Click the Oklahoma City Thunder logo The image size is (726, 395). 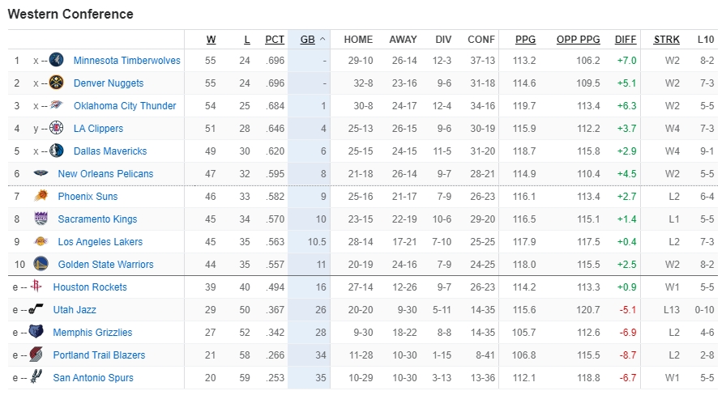57,106
